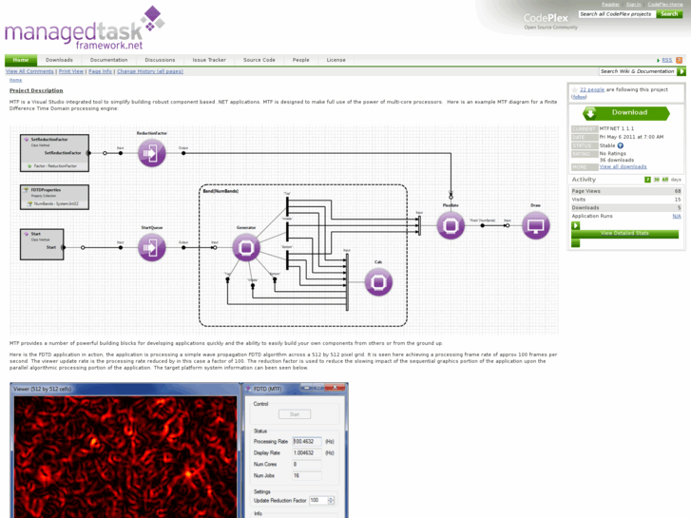Viewport: 691px width, 518px height.
Task: Select 7 days activity range
Action: 647,180
